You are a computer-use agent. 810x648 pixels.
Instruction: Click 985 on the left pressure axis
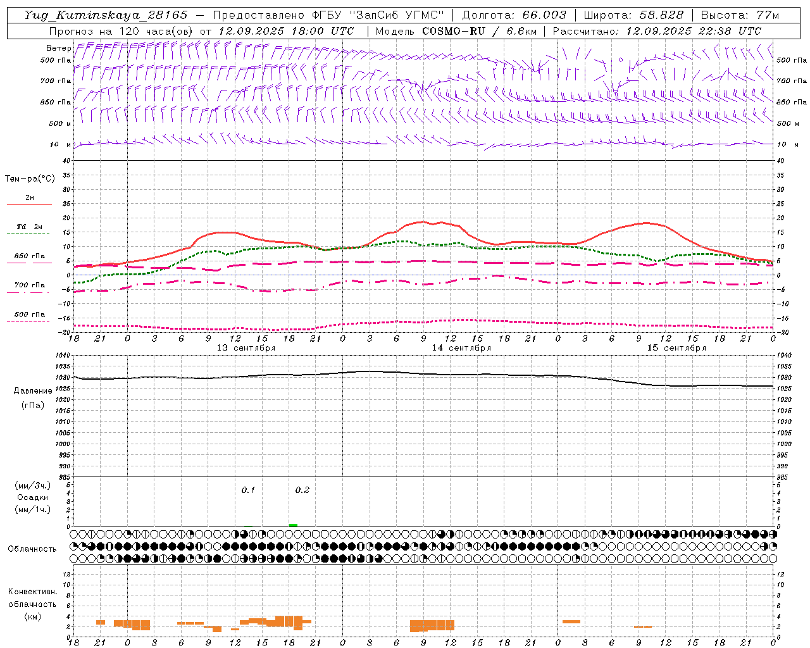(x=65, y=477)
